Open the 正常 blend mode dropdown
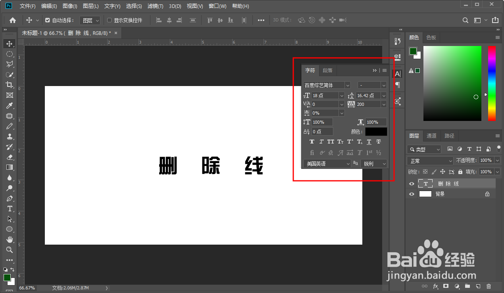504x293 pixels. 430,161
